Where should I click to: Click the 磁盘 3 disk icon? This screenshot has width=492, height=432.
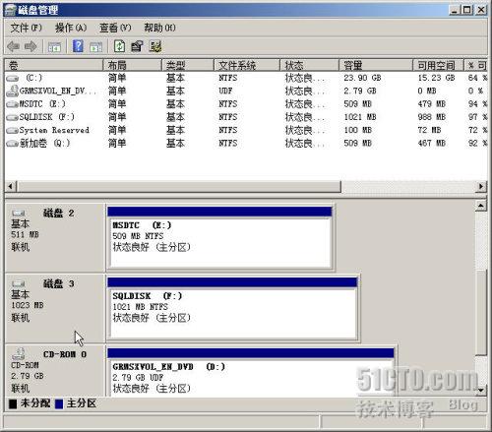(x=19, y=283)
